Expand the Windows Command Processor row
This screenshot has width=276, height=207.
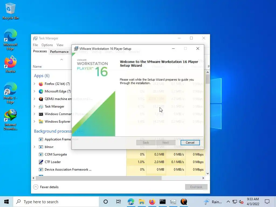(x=34, y=114)
